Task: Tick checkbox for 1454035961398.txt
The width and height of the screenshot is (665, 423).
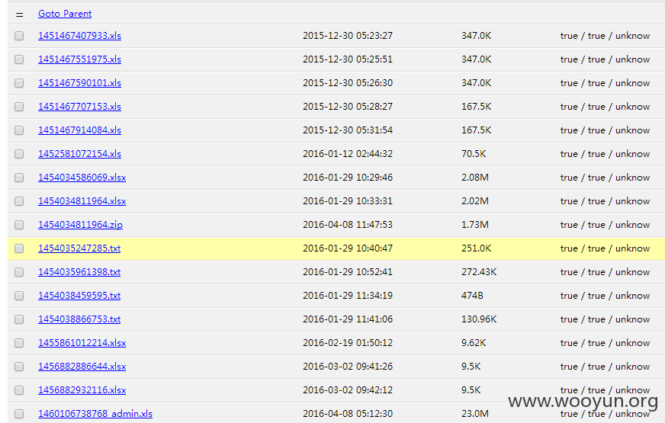Action: 19,273
